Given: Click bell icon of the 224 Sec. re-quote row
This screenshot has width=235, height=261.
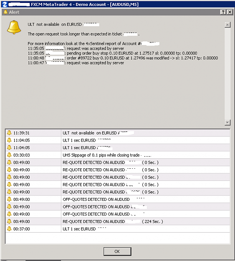Looking at the screenshot, I should click(9, 221).
